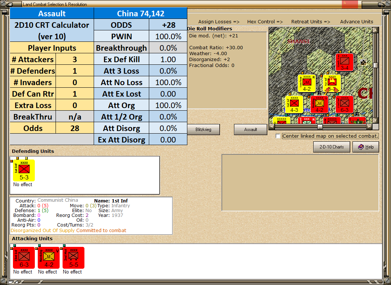The height and width of the screenshot is (285, 391).
Task: Select the attacking 2nd Mot 5-5 counter
Action: coord(74,258)
